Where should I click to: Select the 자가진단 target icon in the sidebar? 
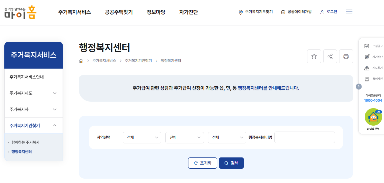pyautogui.click(x=366, y=56)
